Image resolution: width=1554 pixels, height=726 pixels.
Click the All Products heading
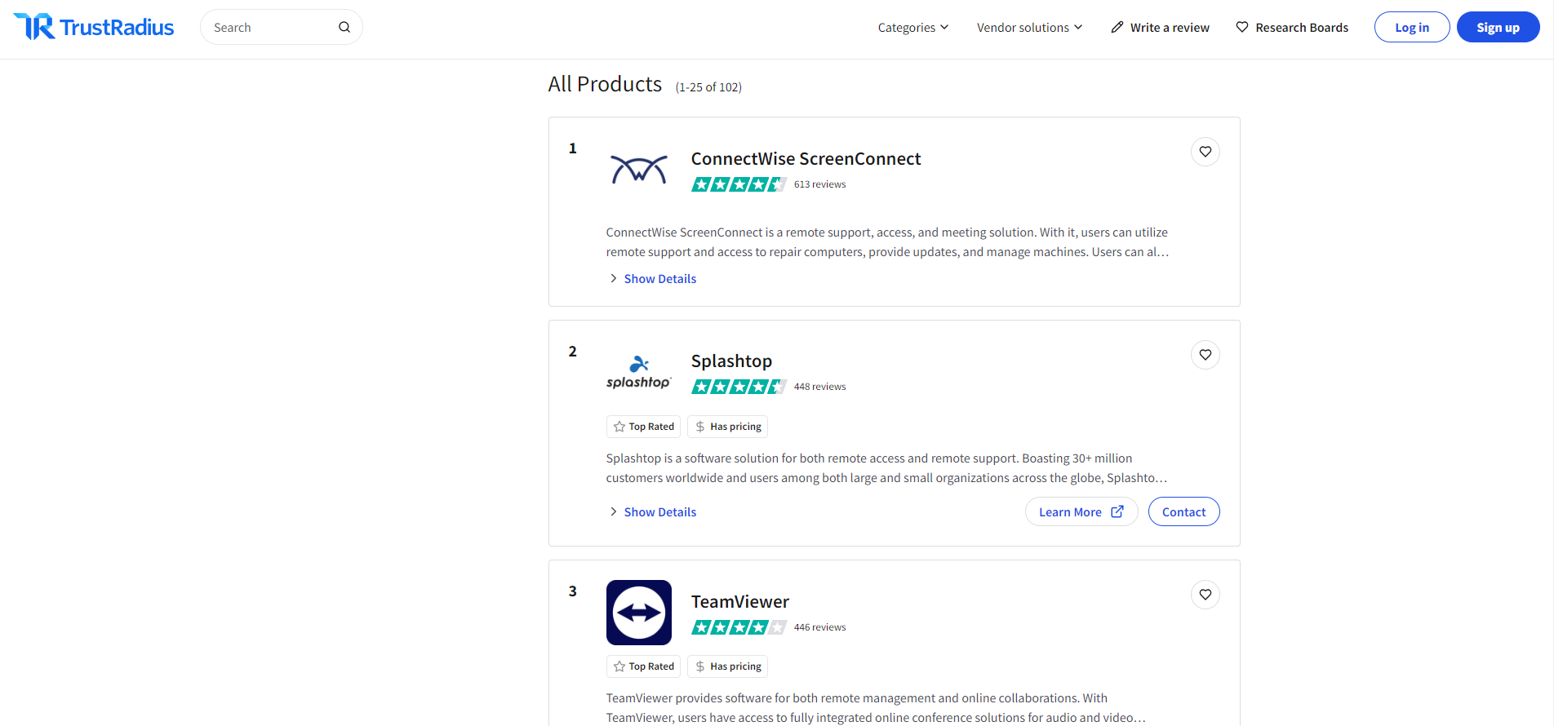[x=605, y=84]
